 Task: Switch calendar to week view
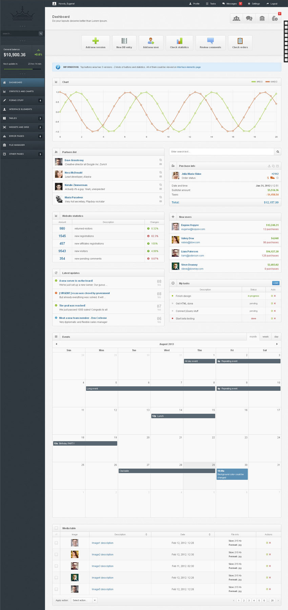click(265, 337)
